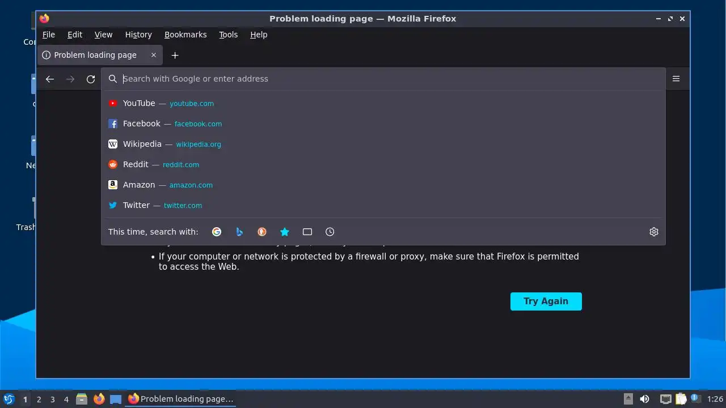This screenshot has height=408, width=726.
Task: Open the Help menu
Action: [259, 35]
